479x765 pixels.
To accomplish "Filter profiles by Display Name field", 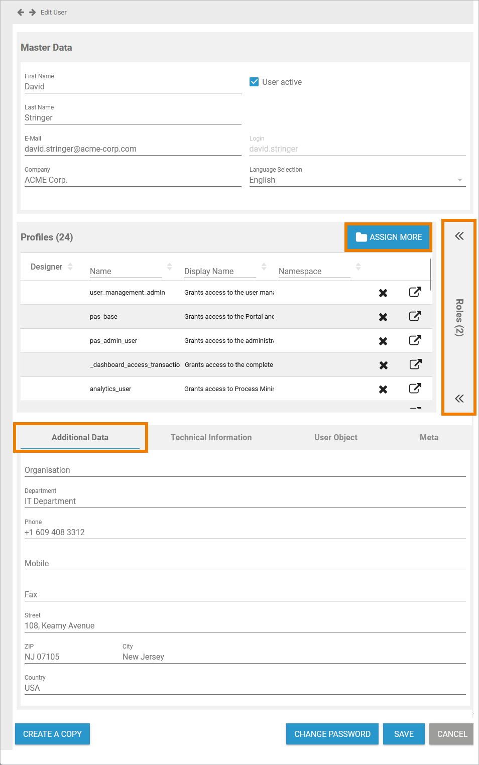I will (x=220, y=271).
